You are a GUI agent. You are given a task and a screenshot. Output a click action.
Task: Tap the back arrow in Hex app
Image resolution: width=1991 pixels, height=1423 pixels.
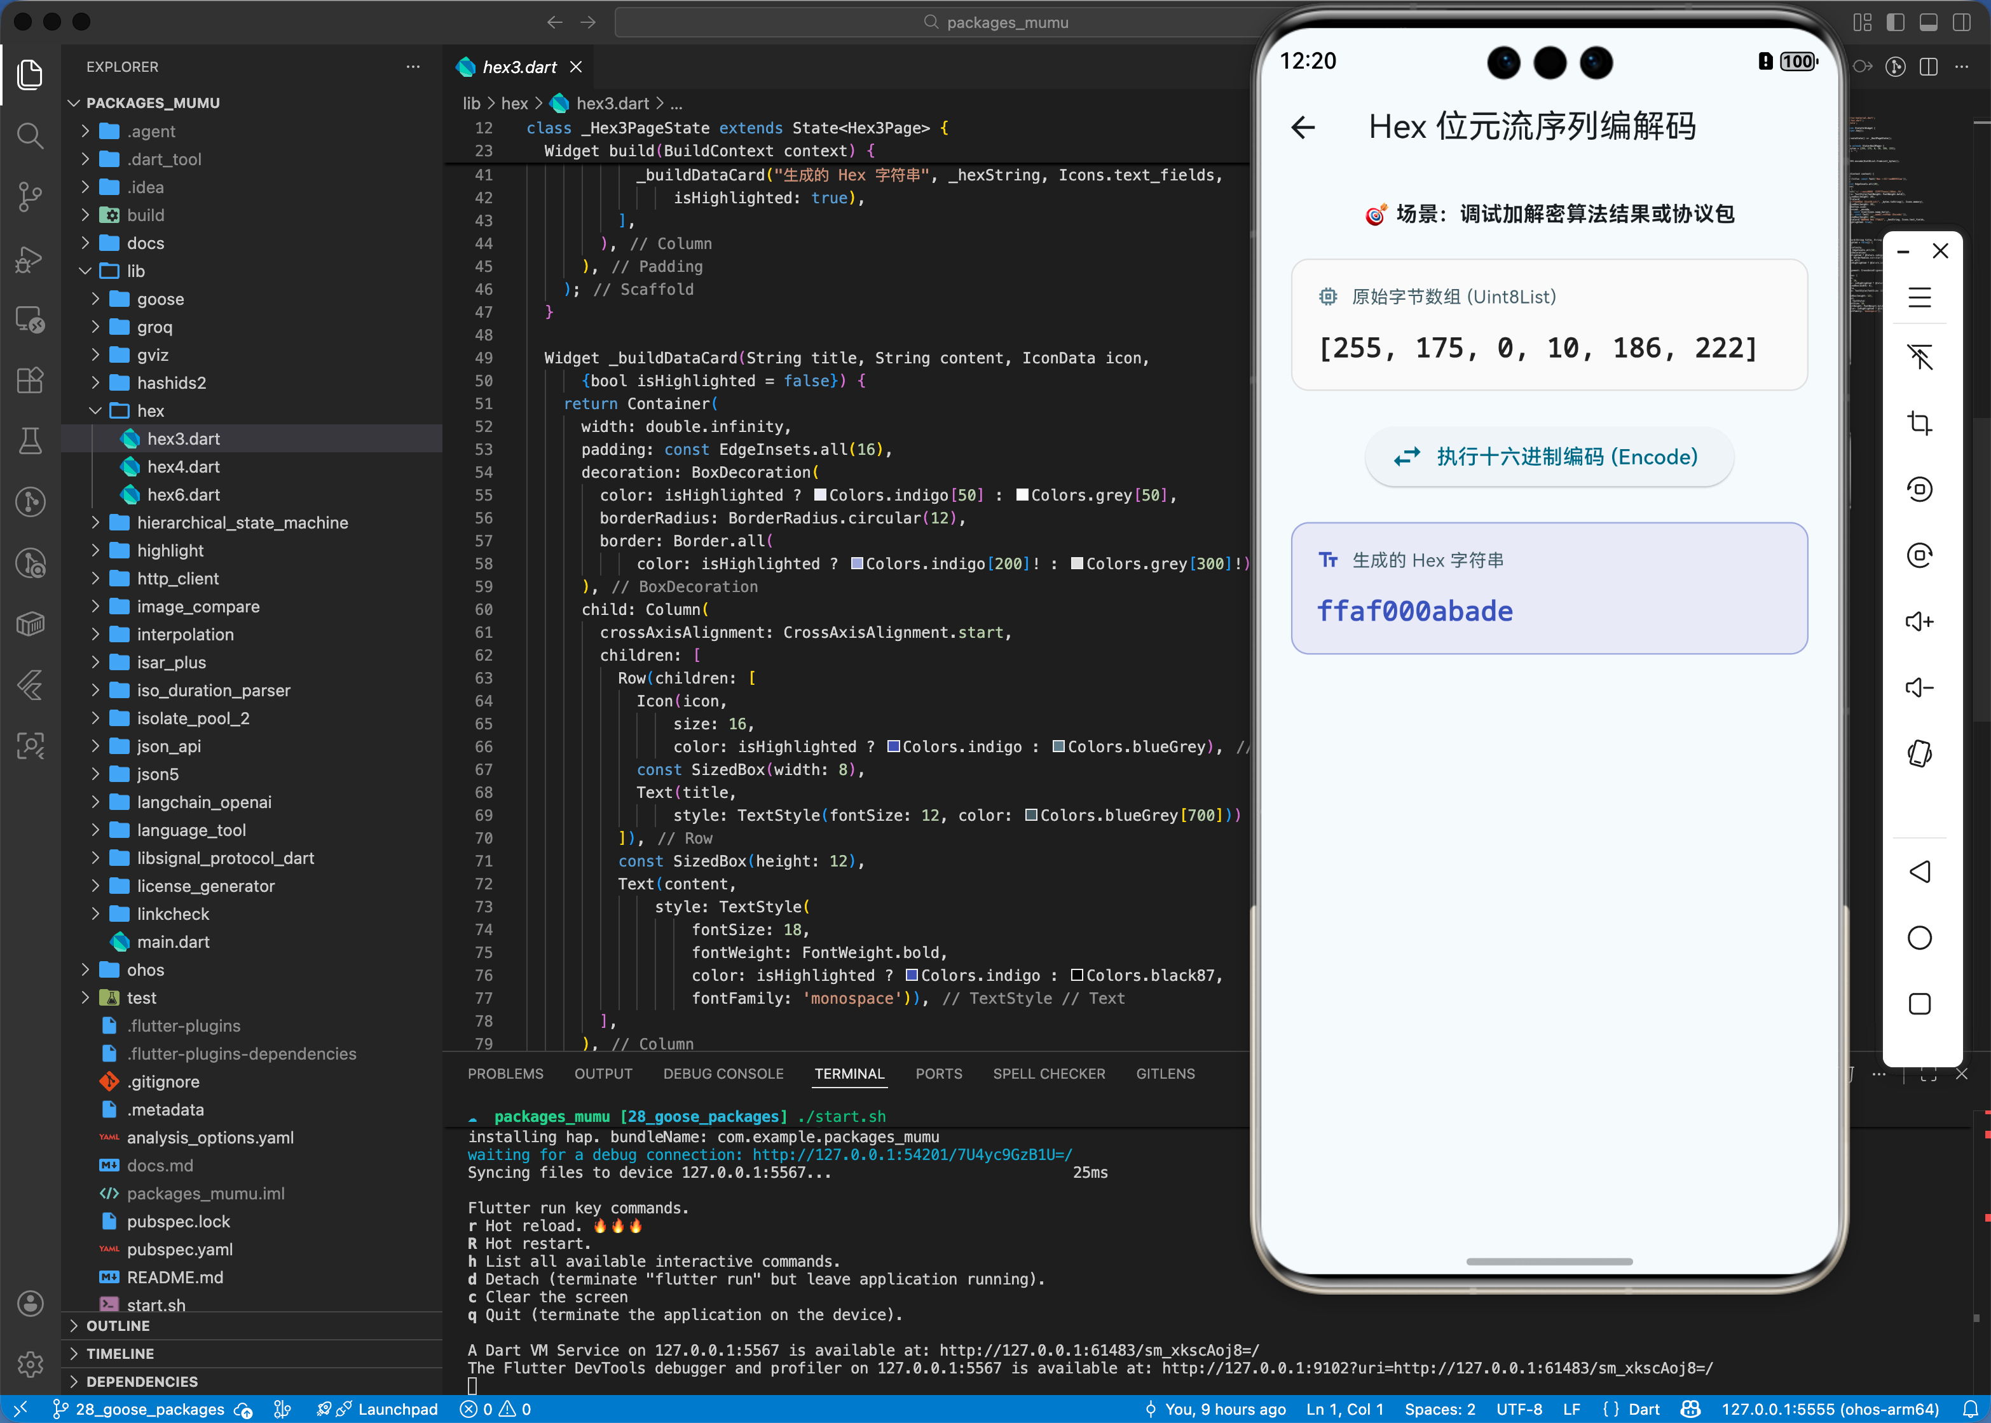click(x=1304, y=128)
